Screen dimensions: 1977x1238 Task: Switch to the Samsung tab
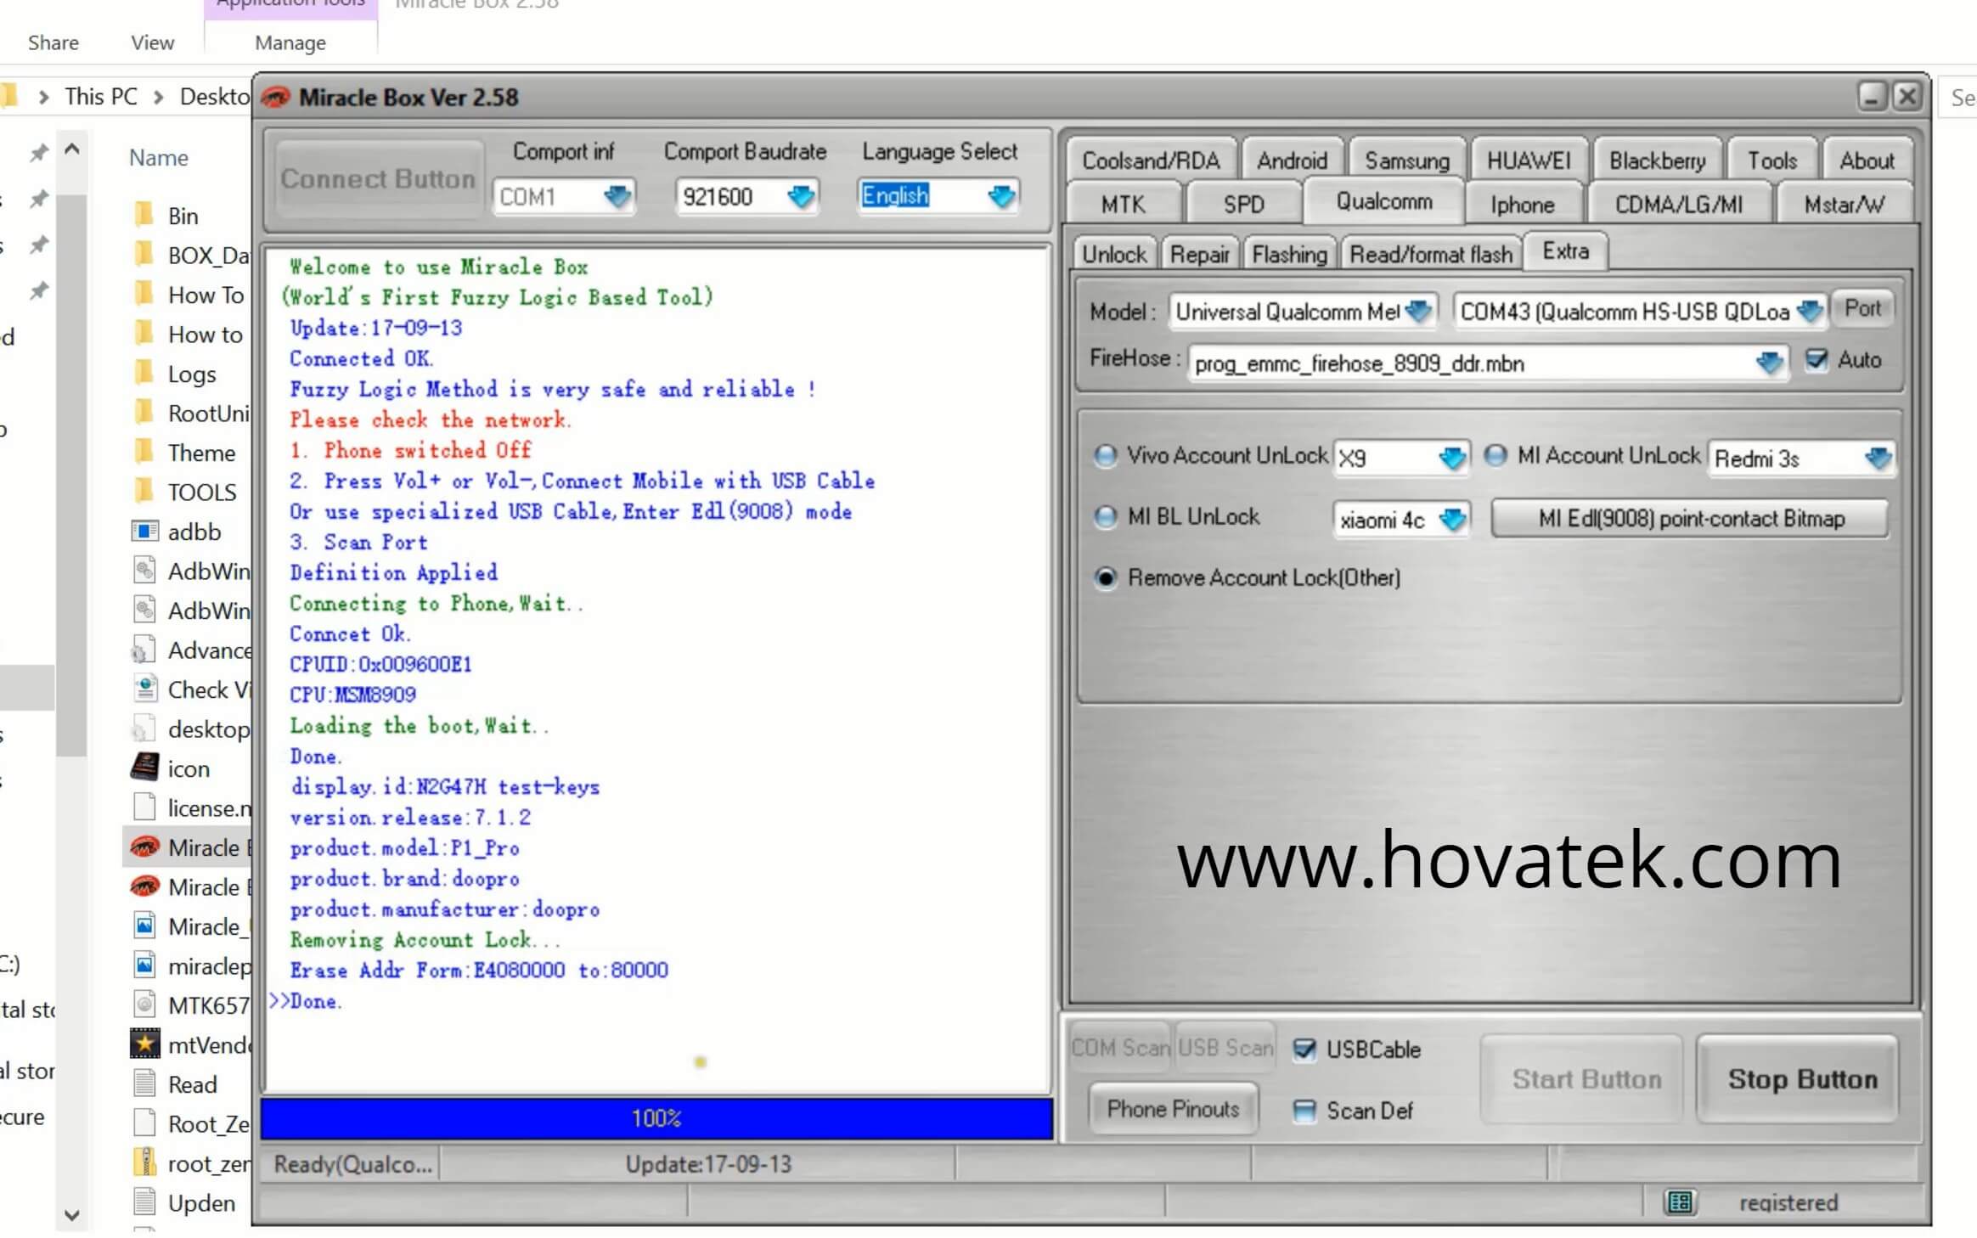tap(1406, 160)
